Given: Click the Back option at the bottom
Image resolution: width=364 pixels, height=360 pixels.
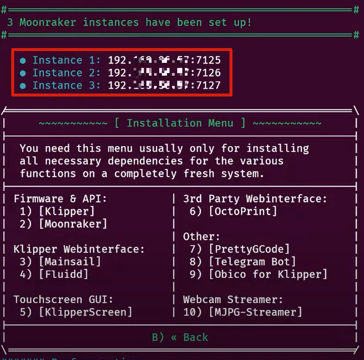Looking at the screenshot, I should click(180, 337).
